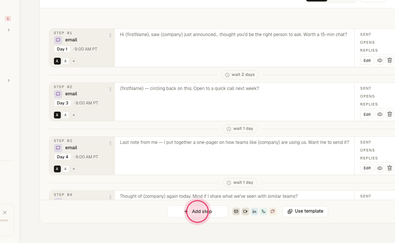
Task: Click the Add step button
Action: (x=197, y=211)
